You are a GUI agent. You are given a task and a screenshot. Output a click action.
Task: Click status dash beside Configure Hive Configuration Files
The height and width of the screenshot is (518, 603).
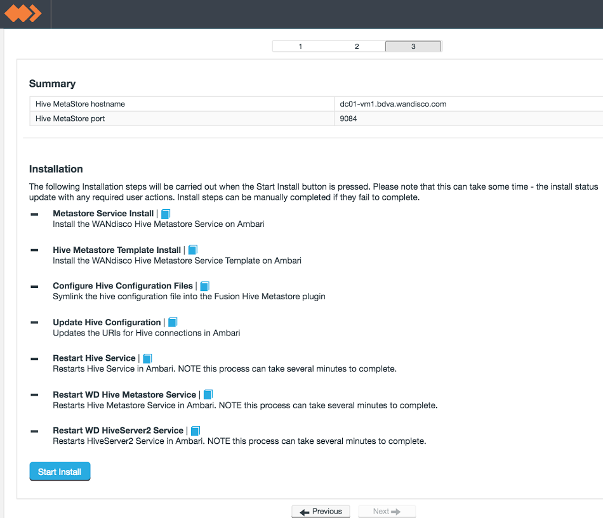coord(34,287)
